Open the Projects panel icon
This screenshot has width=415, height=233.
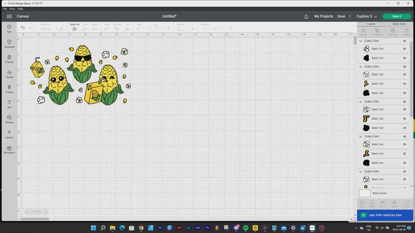coord(9,59)
